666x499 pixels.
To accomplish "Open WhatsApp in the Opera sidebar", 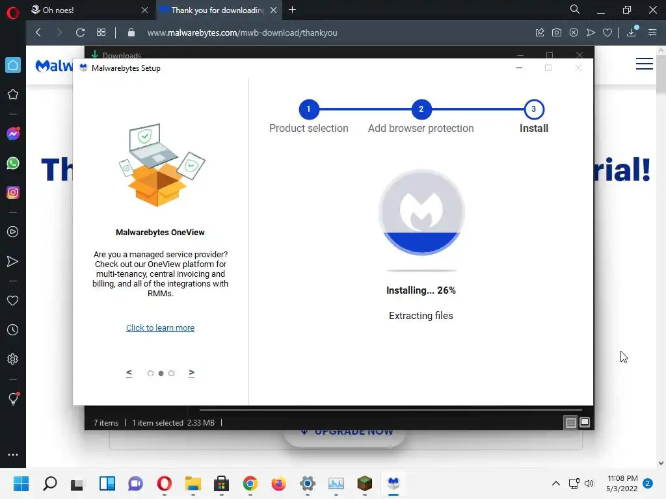I will tap(13, 163).
